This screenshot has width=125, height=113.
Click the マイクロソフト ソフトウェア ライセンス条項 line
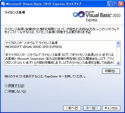tap(31, 43)
